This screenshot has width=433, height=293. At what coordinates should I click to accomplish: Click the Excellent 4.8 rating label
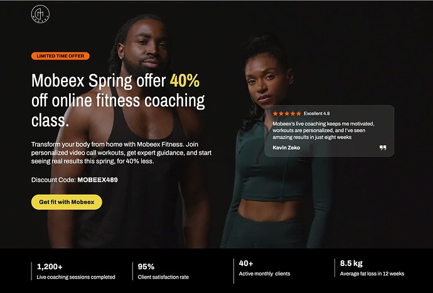point(317,113)
